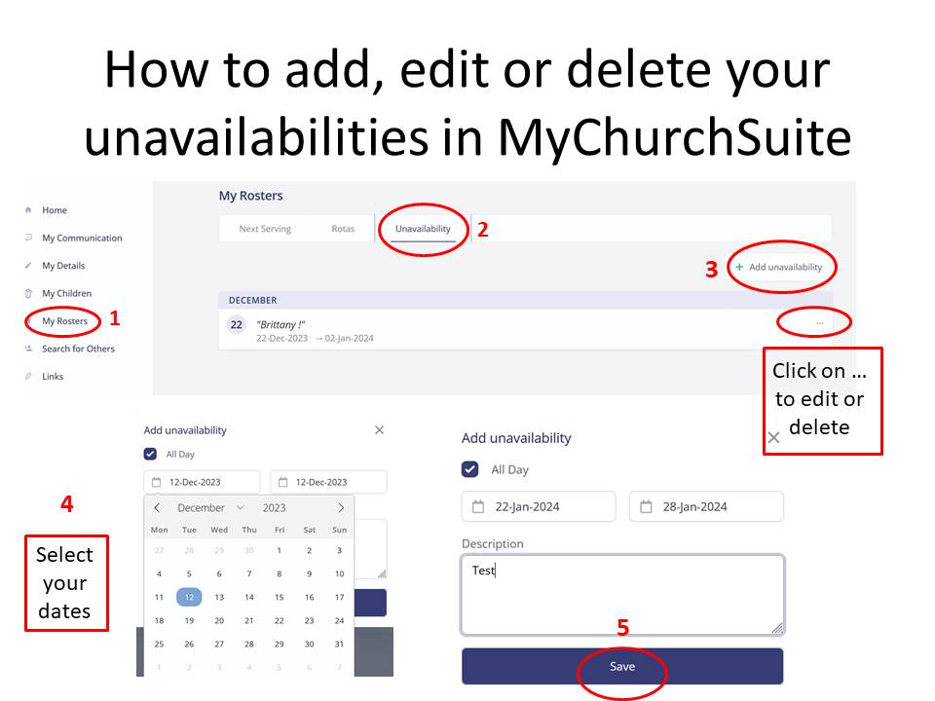Click the 2023 year field in calendar

point(274,508)
